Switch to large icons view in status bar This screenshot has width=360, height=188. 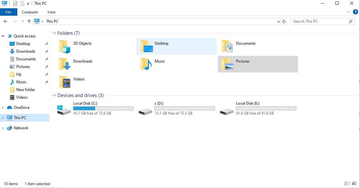354,184
